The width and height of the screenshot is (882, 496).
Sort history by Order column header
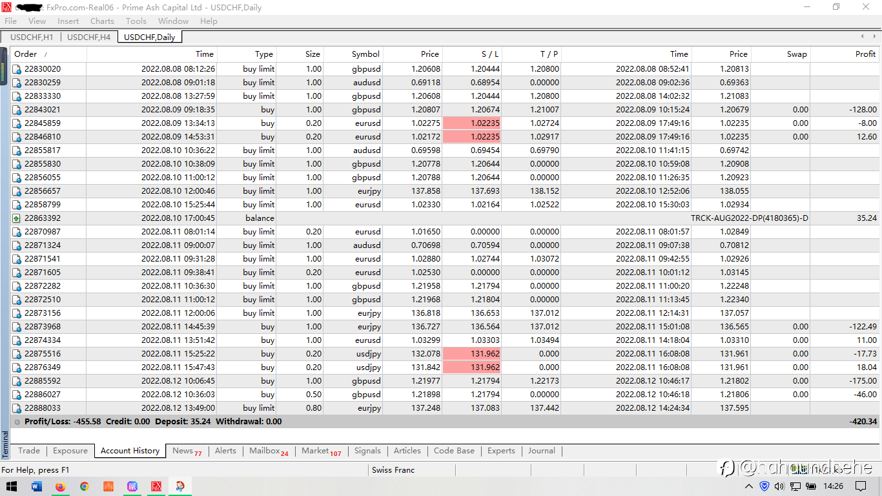pyautogui.click(x=48, y=54)
